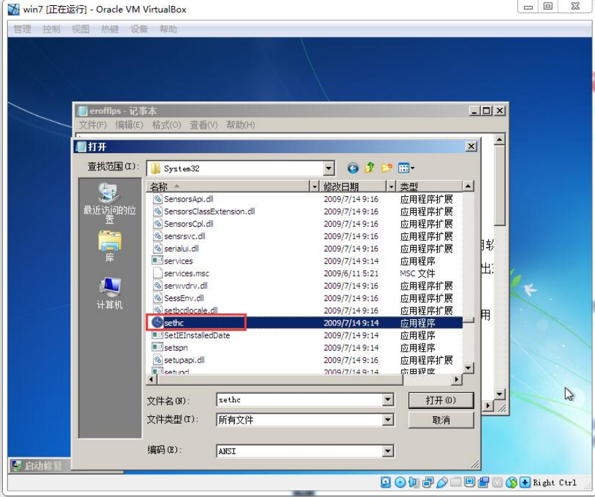Viewport: 595px width, 497px height.
Task: Expand the file name dropdown arrow
Action: point(387,400)
